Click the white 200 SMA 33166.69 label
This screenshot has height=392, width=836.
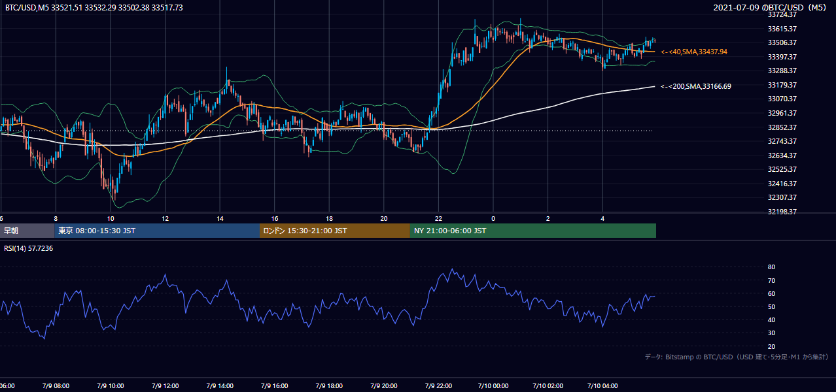pyautogui.click(x=696, y=86)
